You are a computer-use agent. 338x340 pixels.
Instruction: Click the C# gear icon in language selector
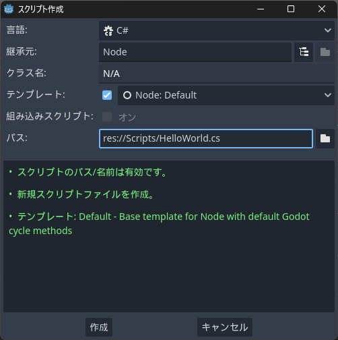tap(108, 30)
